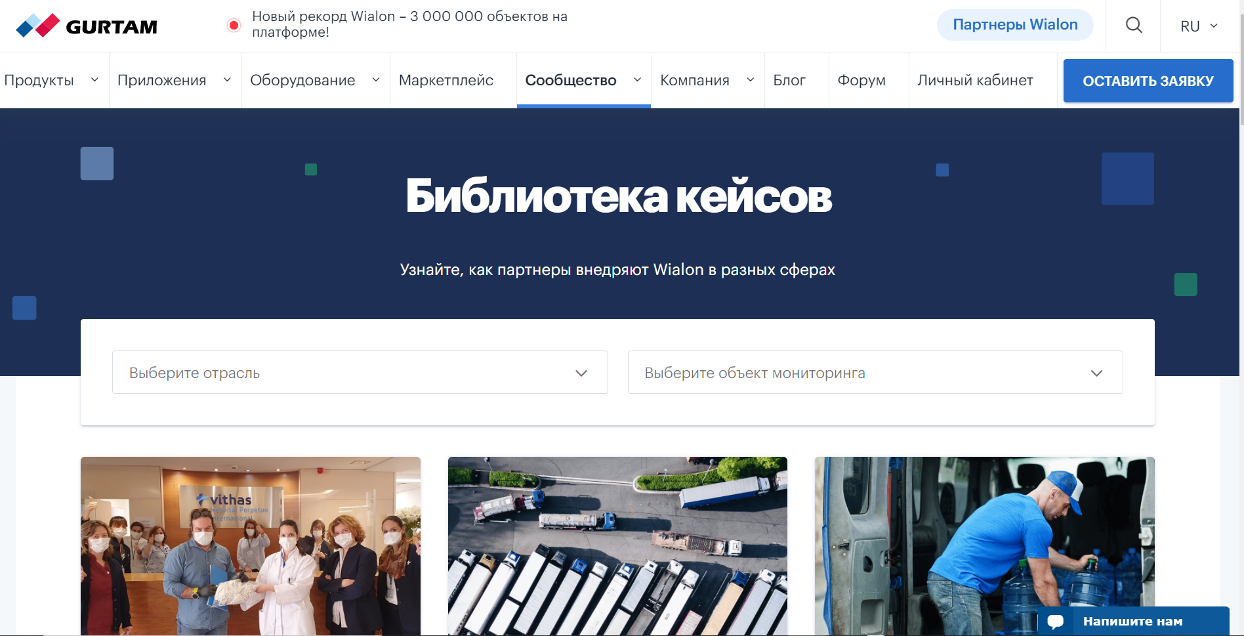Click the Напишите нам chat bar
Image resolution: width=1244 pixels, height=636 pixels.
pyautogui.click(x=1133, y=621)
